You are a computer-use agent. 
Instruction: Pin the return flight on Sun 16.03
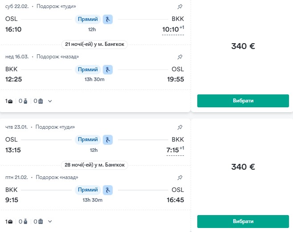[180, 57]
